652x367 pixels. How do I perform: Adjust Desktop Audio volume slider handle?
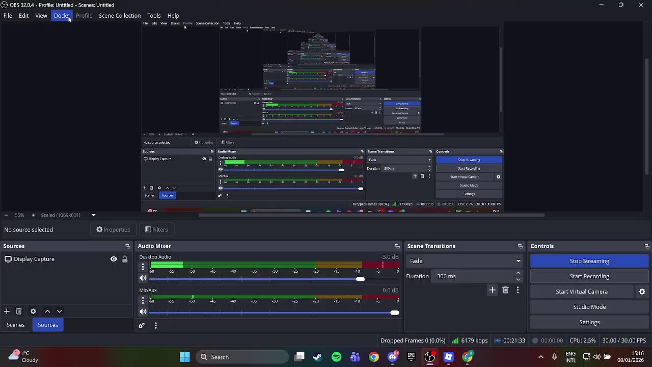click(360, 279)
